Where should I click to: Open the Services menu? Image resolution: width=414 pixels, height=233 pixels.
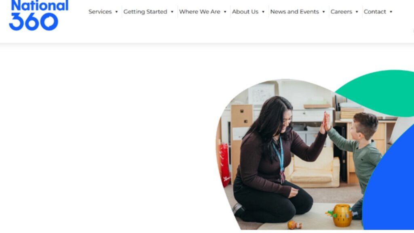pyautogui.click(x=100, y=12)
